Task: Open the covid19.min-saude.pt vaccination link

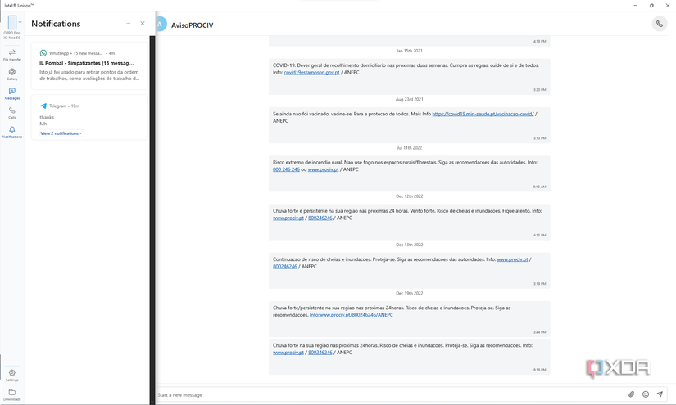Action: click(483, 114)
